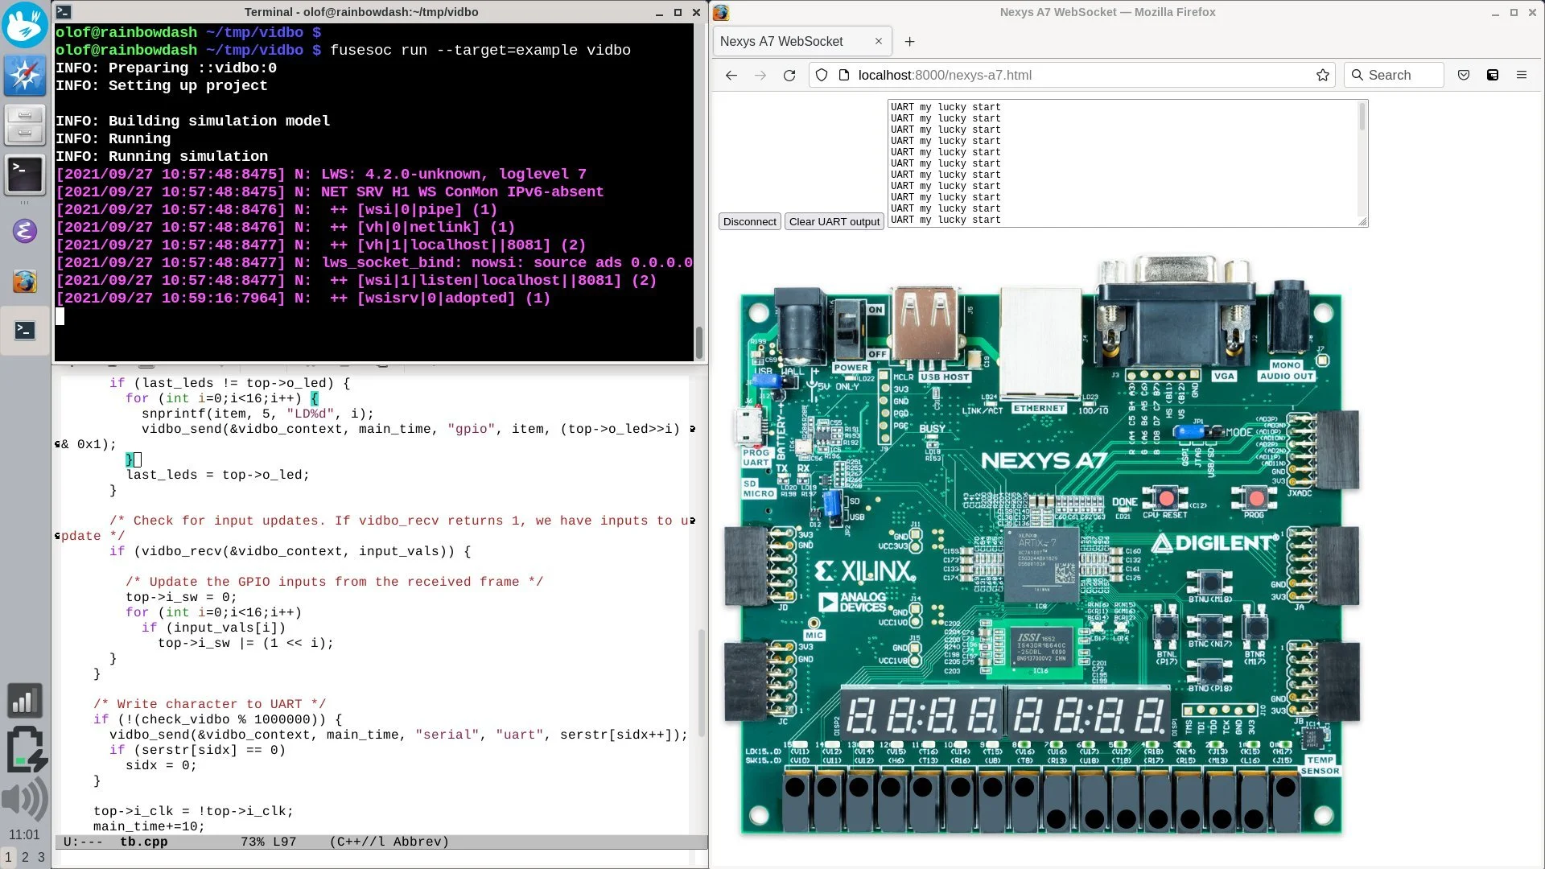Click Clear UART output
Viewport: 1545px width, 869px height.
coord(834,221)
